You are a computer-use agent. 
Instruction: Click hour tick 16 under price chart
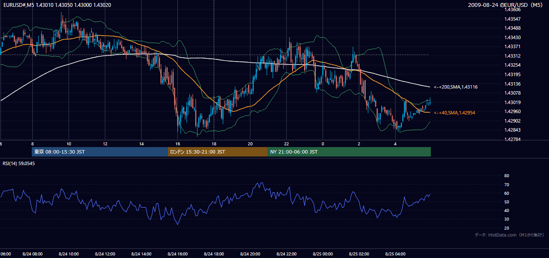pyautogui.click(x=178, y=144)
